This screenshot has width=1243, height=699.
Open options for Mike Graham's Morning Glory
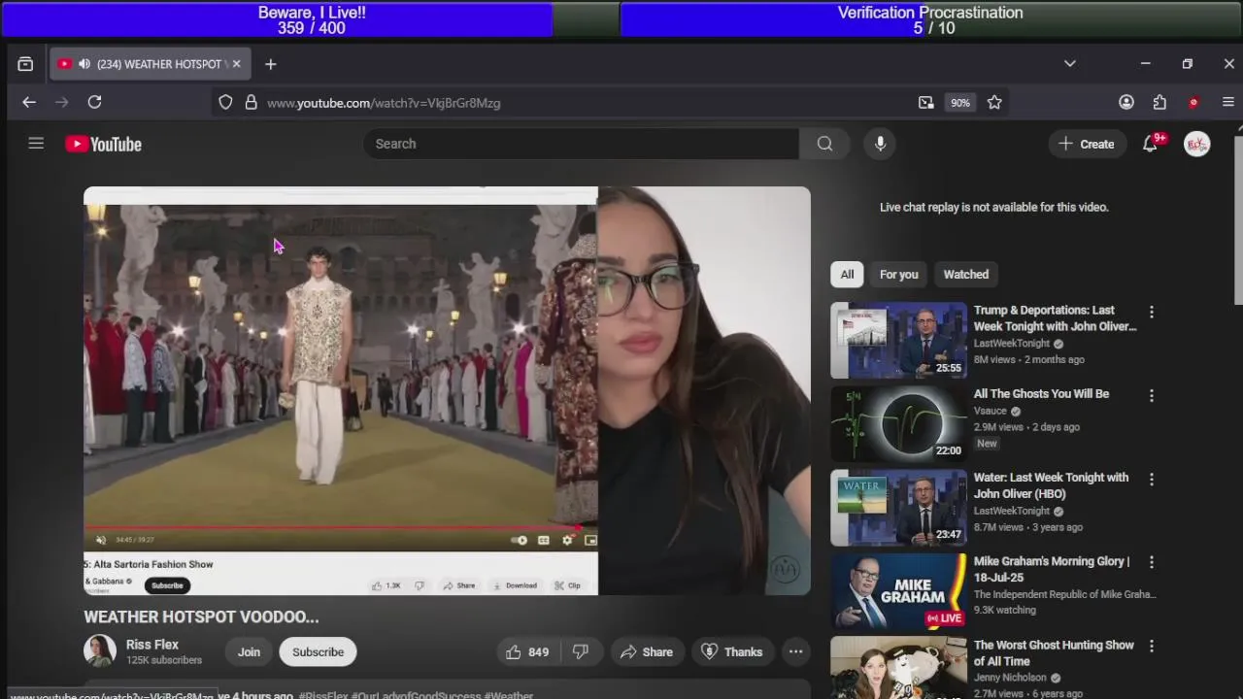[1152, 562]
